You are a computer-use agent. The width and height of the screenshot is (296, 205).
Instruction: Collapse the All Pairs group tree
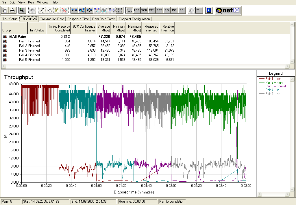10,37
